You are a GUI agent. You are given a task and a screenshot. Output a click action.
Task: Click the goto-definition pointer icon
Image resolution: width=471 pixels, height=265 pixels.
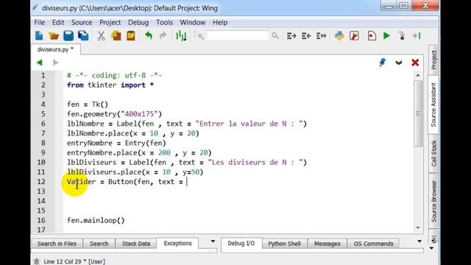tap(199, 36)
